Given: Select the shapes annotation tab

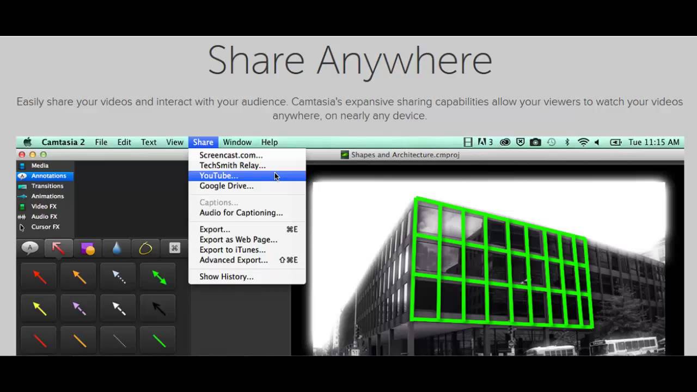Looking at the screenshot, I should coord(88,248).
